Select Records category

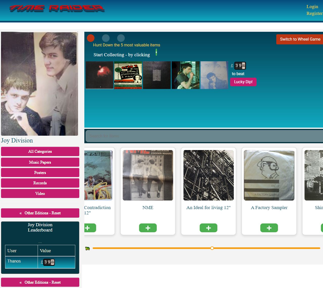click(x=40, y=183)
